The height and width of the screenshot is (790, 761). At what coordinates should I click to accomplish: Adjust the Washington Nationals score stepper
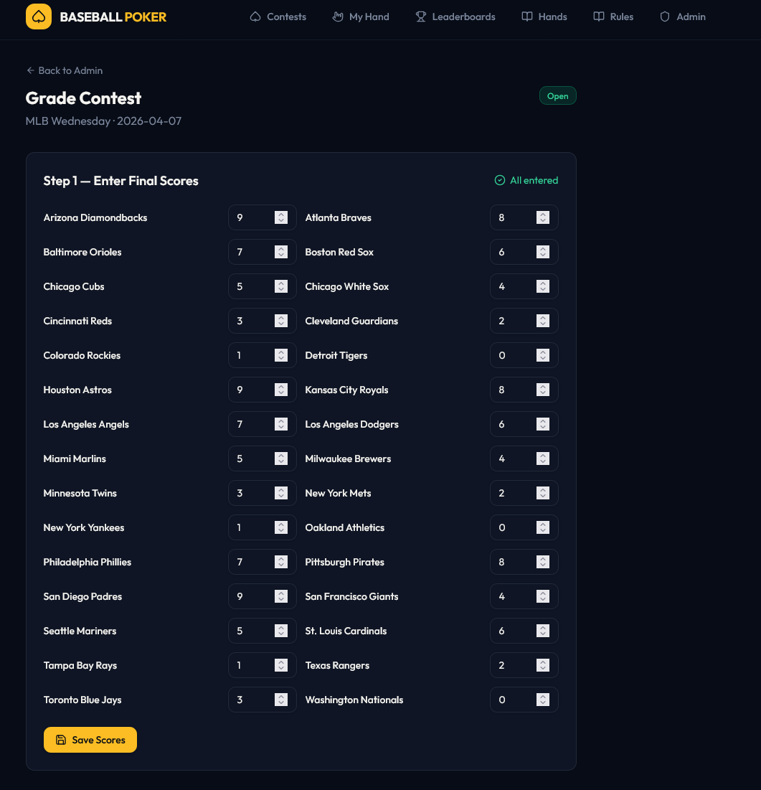click(x=543, y=700)
